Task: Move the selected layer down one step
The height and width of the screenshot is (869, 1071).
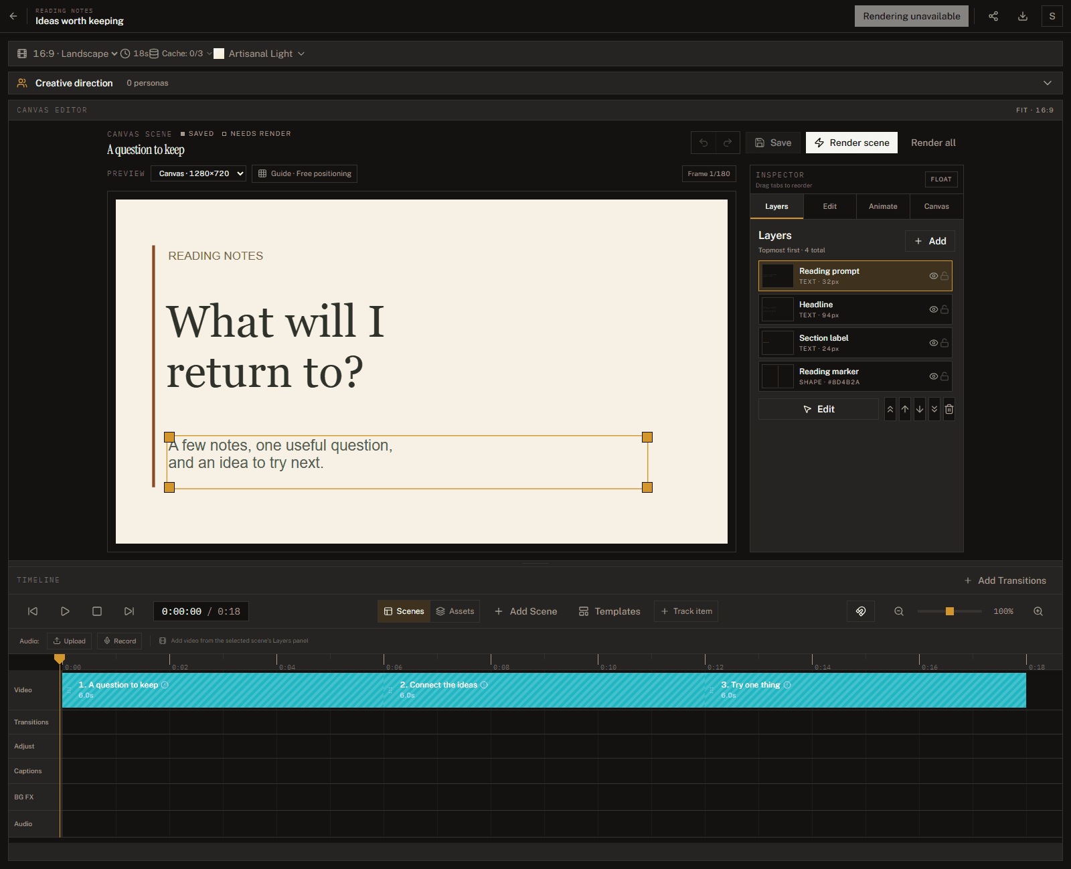Action: (x=920, y=409)
